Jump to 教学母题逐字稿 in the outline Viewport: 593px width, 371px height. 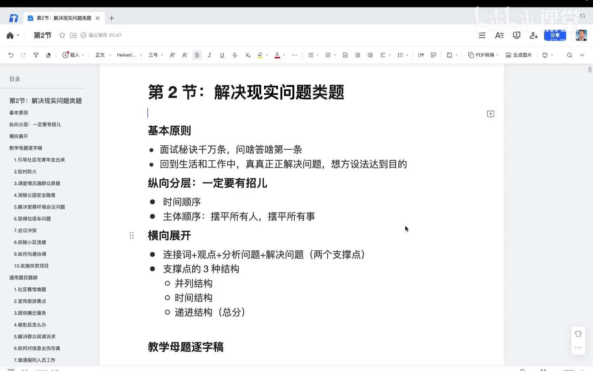(x=26, y=148)
